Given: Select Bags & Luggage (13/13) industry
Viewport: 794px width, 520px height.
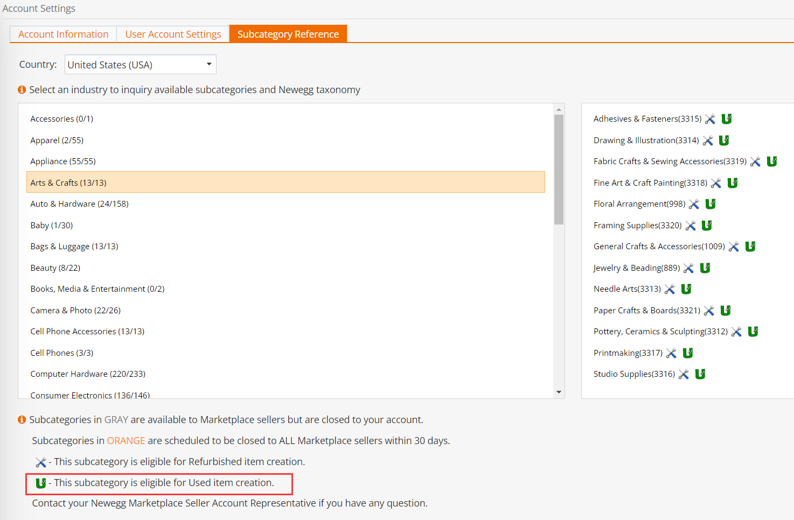Looking at the screenshot, I should (285, 247).
